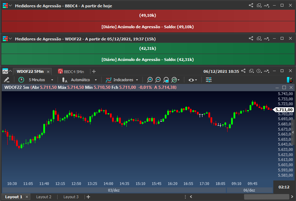The image size is (296, 201).
Task: Switch to the Layout 2 tab
Action: (x=44, y=197)
